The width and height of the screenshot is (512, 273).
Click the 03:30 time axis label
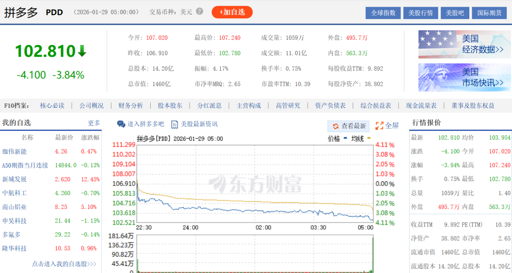click(x=319, y=227)
